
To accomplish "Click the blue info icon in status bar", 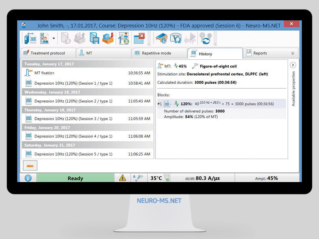I will point(28,178).
